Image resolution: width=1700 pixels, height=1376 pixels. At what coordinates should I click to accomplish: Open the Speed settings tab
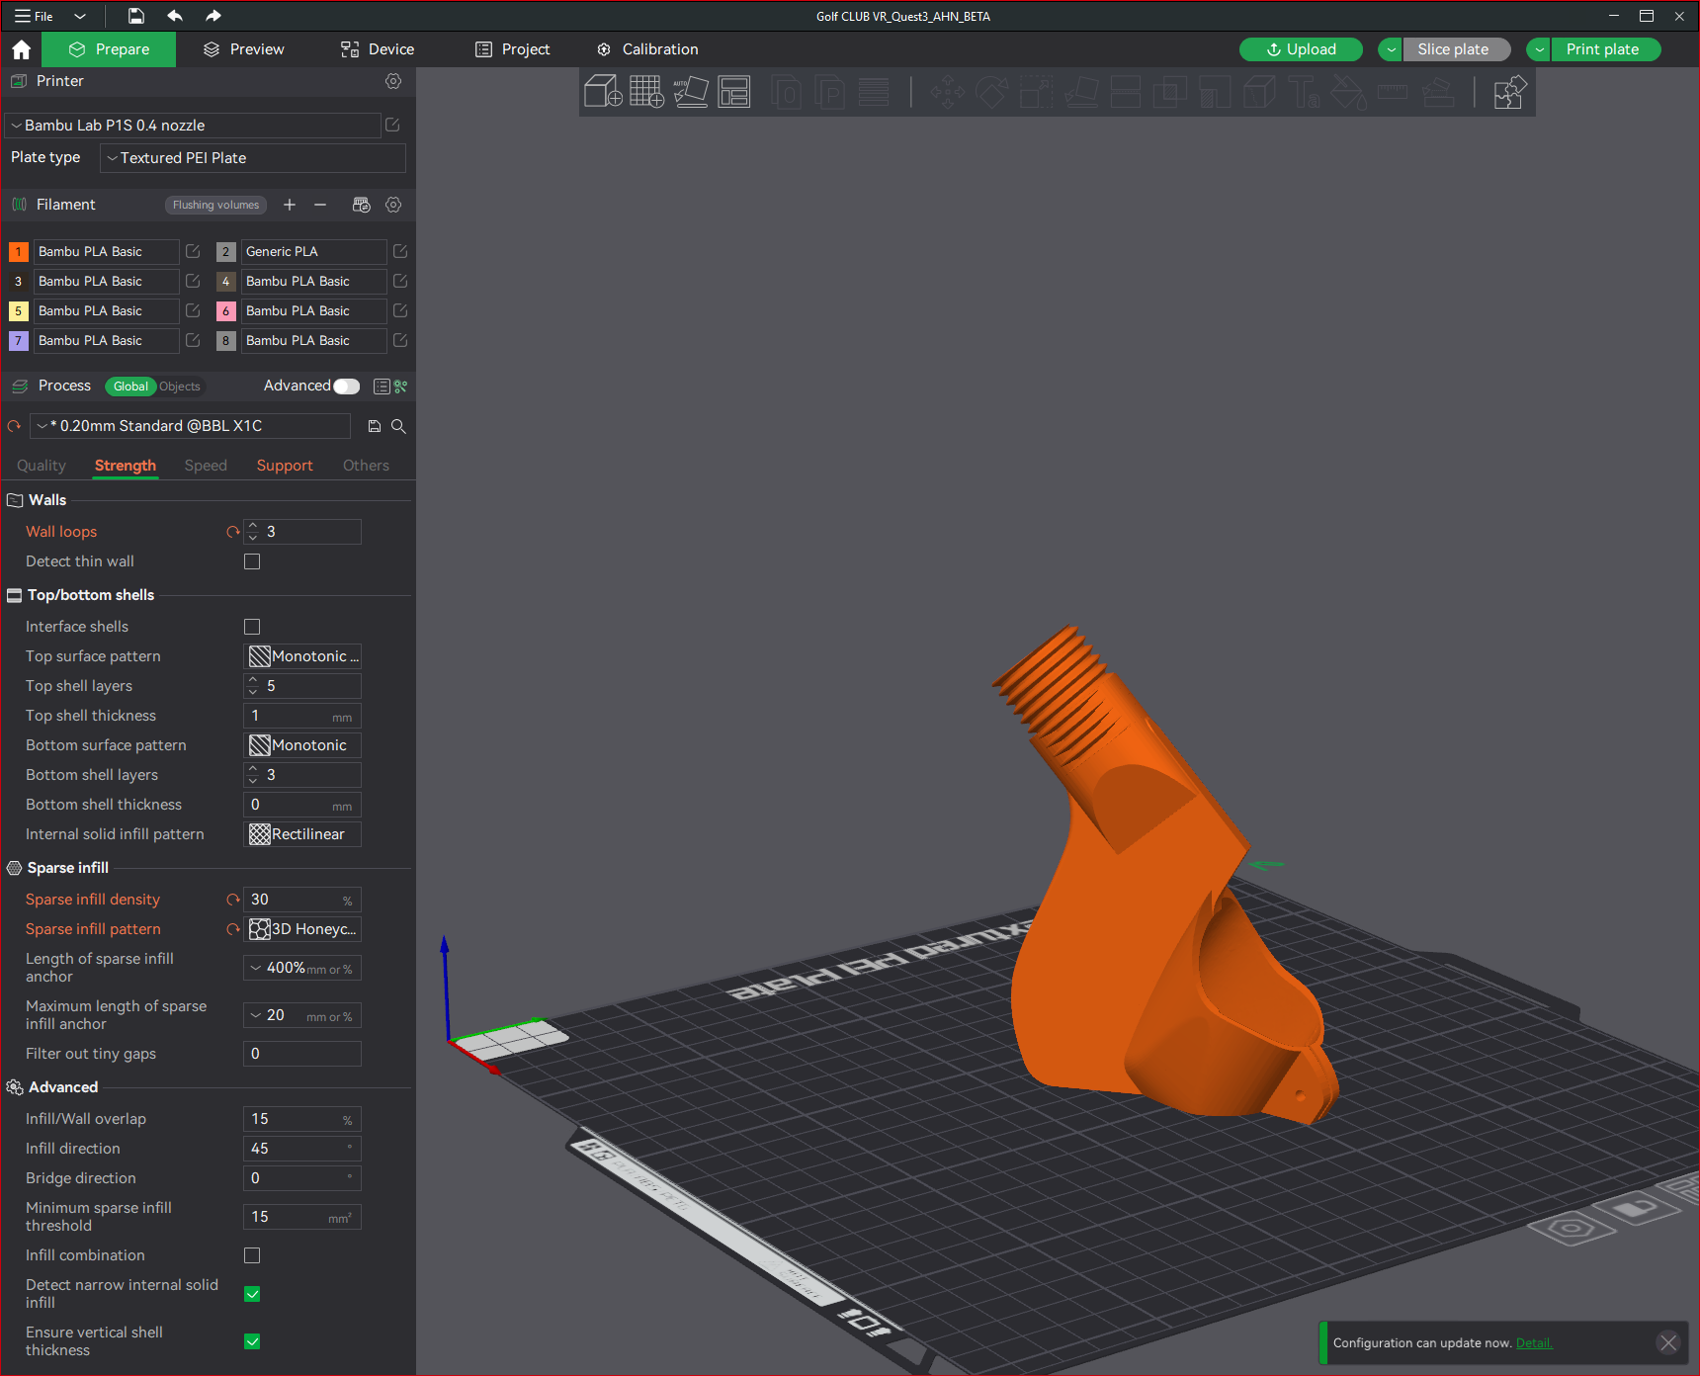(x=206, y=466)
